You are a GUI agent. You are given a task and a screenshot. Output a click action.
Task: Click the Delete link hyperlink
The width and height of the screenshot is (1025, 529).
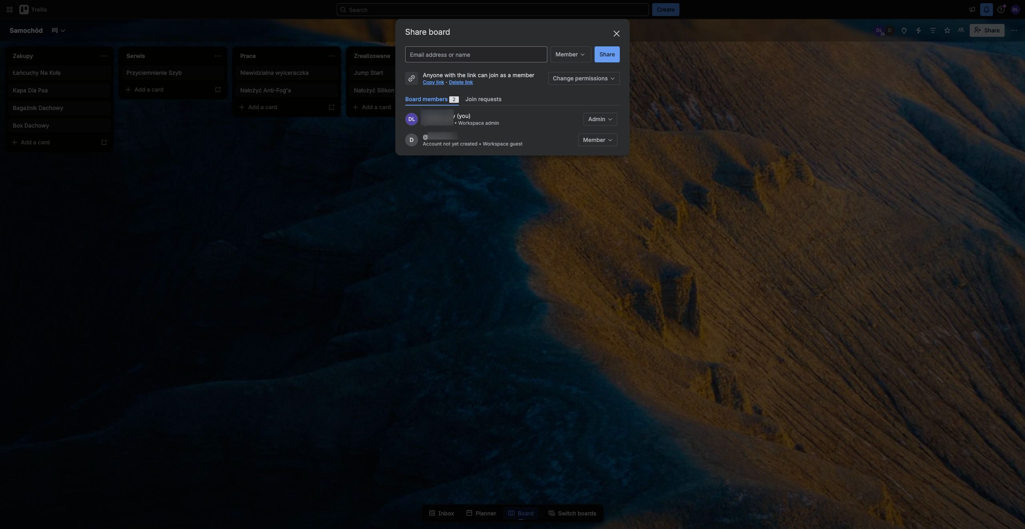tap(461, 82)
